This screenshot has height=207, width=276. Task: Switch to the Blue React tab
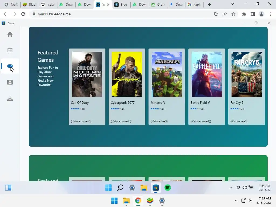point(121,5)
